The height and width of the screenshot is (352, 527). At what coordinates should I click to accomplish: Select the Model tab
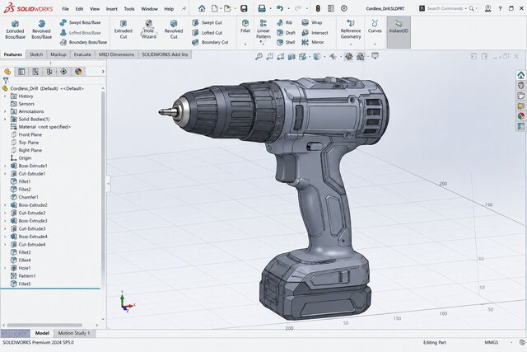click(x=42, y=333)
